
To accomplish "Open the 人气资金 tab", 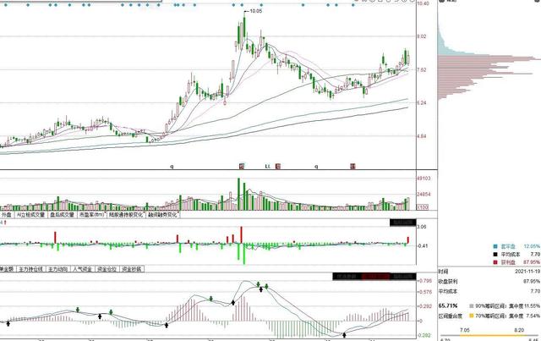I will coord(82,269).
